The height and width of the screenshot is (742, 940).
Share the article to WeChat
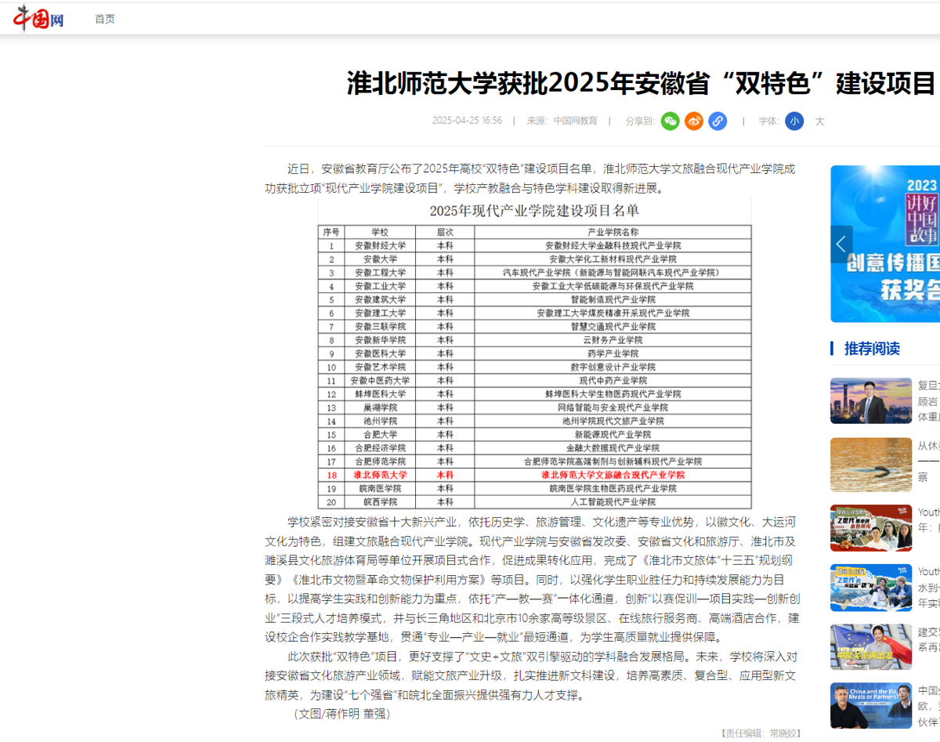pos(669,121)
